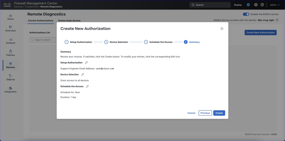This screenshot has width=285, height=141.
Task: Jump to step 2 Device Selection
Action: (116, 42)
